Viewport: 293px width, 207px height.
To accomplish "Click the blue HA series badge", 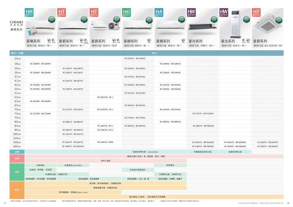I will (x=159, y=13).
